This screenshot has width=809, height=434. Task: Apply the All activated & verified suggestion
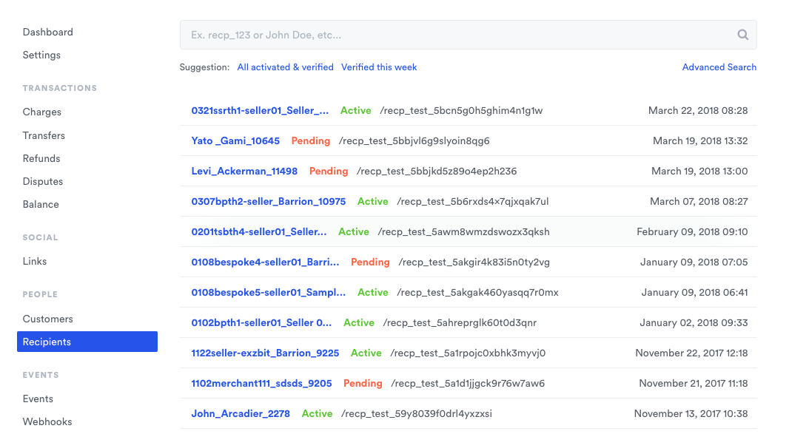click(285, 67)
